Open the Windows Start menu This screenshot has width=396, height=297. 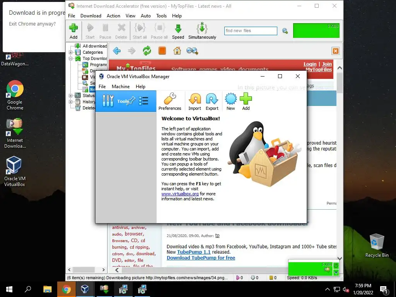pos(9,289)
